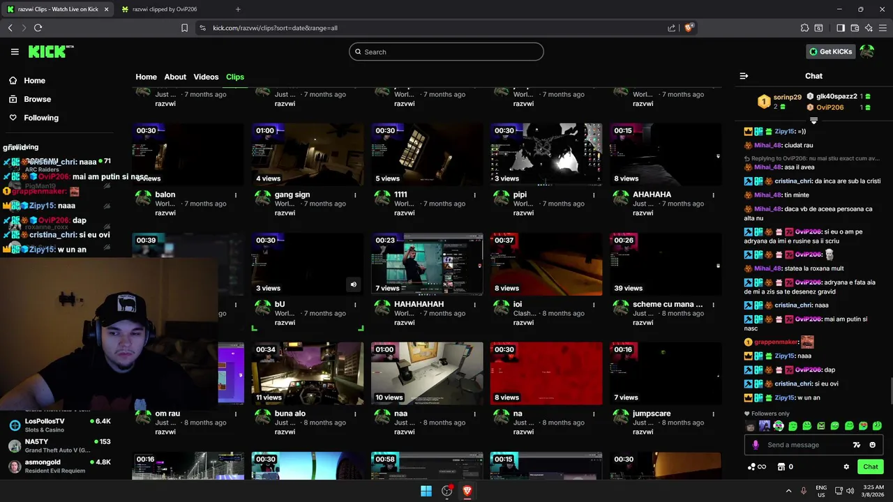Click the Kick search field
This screenshot has height=502, width=893.
(446, 52)
